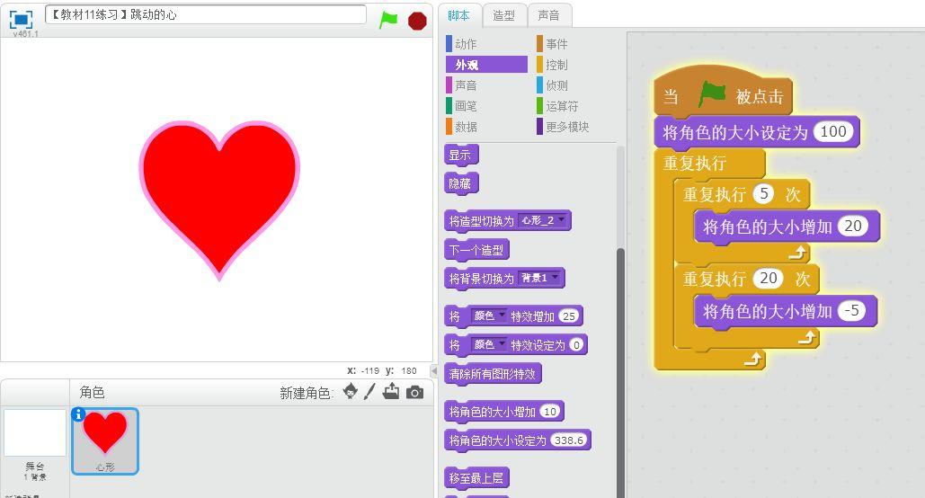Open the 颜色 dropdown in 特效设定为 block
The width and height of the screenshot is (925, 498).
click(488, 344)
